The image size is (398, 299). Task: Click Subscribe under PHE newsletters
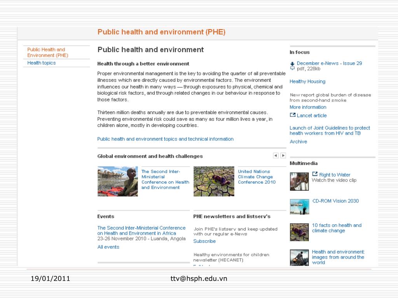click(204, 241)
